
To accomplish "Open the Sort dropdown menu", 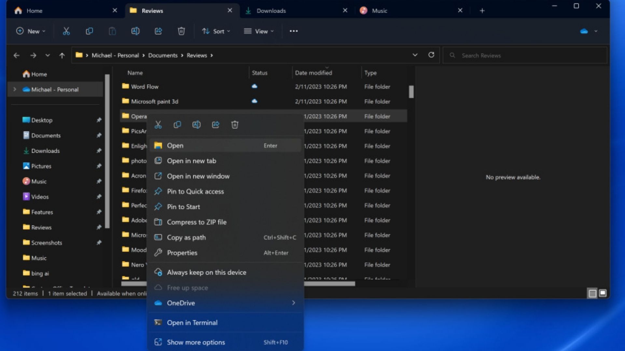I will (216, 31).
